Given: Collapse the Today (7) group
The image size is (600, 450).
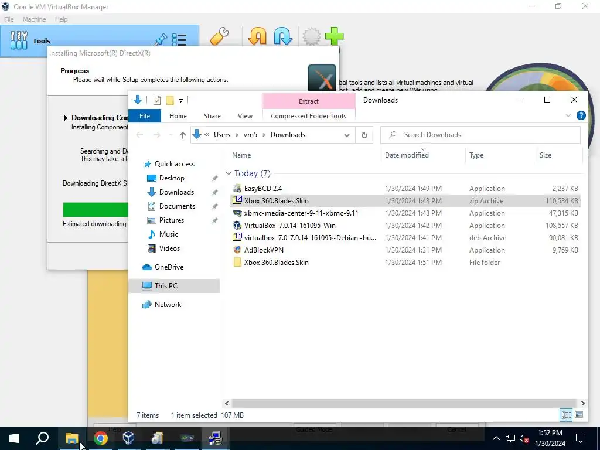Looking at the screenshot, I should click(x=229, y=173).
